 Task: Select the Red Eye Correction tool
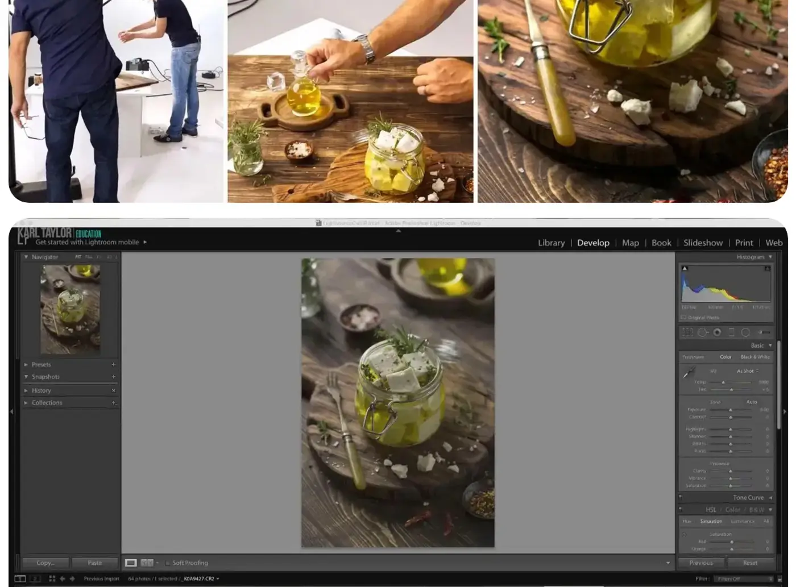coord(717,332)
